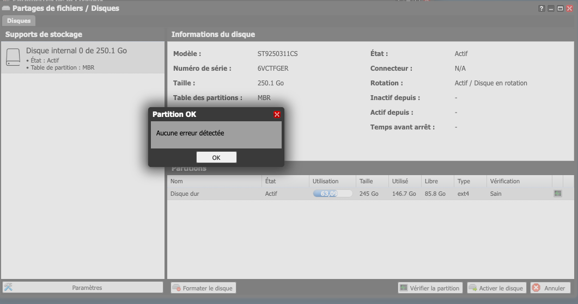Click the Informations du disque heading
The width and height of the screenshot is (578, 304).
tap(213, 34)
